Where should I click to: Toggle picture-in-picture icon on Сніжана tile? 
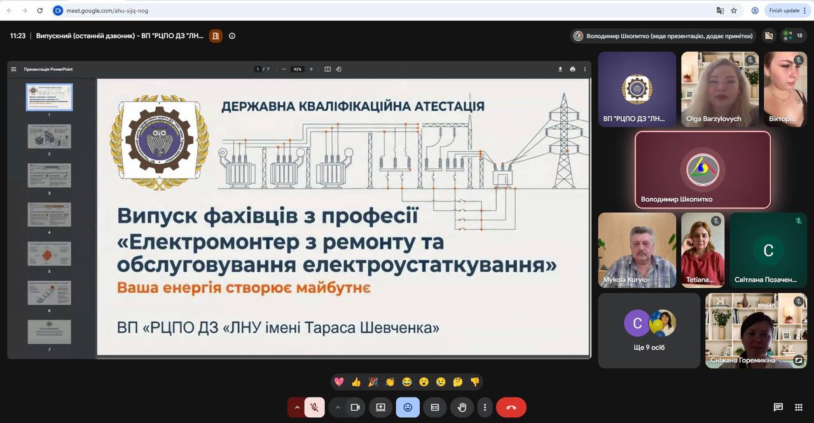(x=798, y=360)
